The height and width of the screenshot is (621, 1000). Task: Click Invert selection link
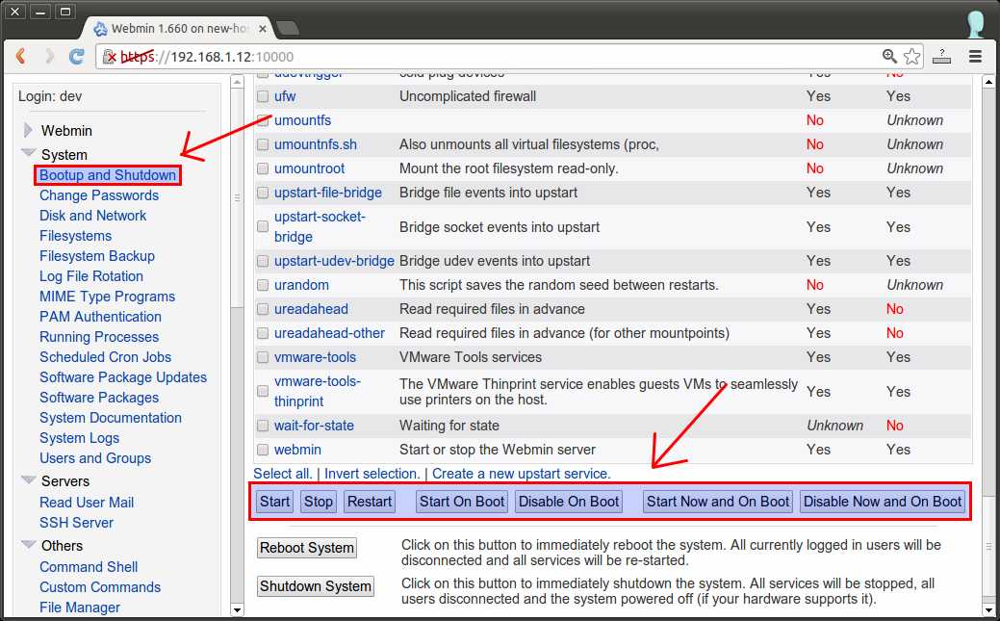372,474
